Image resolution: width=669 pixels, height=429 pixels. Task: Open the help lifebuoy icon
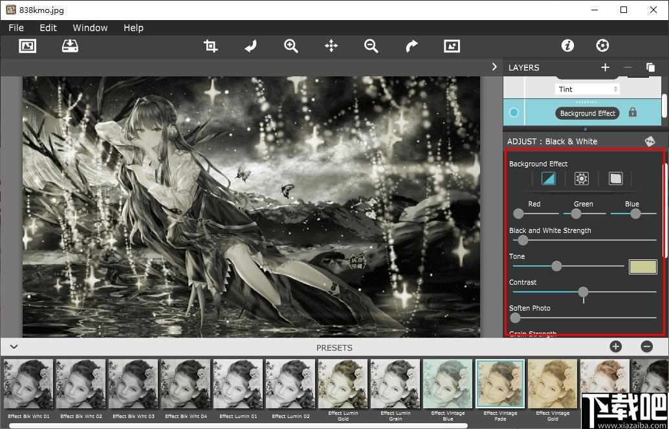(x=602, y=46)
